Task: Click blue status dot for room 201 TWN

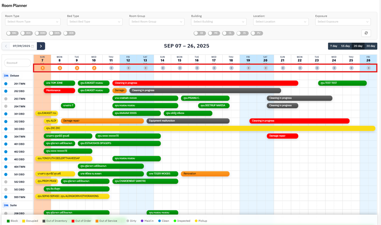Action: click(x=6, y=84)
